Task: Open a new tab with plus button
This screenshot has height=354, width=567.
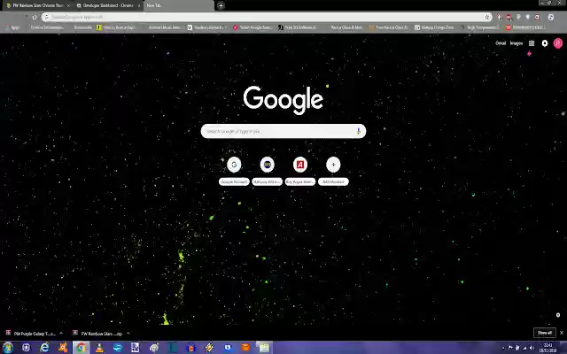Action: click(x=221, y=5)
